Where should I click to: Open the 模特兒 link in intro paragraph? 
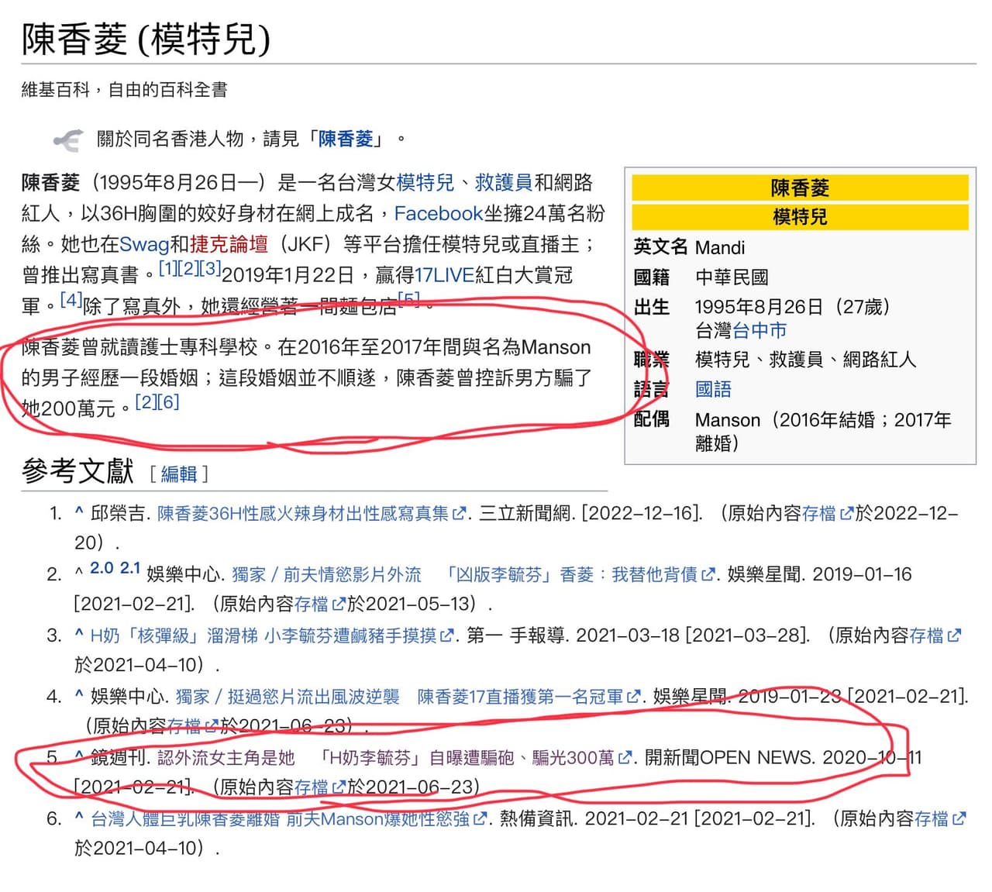pos(425,182)
